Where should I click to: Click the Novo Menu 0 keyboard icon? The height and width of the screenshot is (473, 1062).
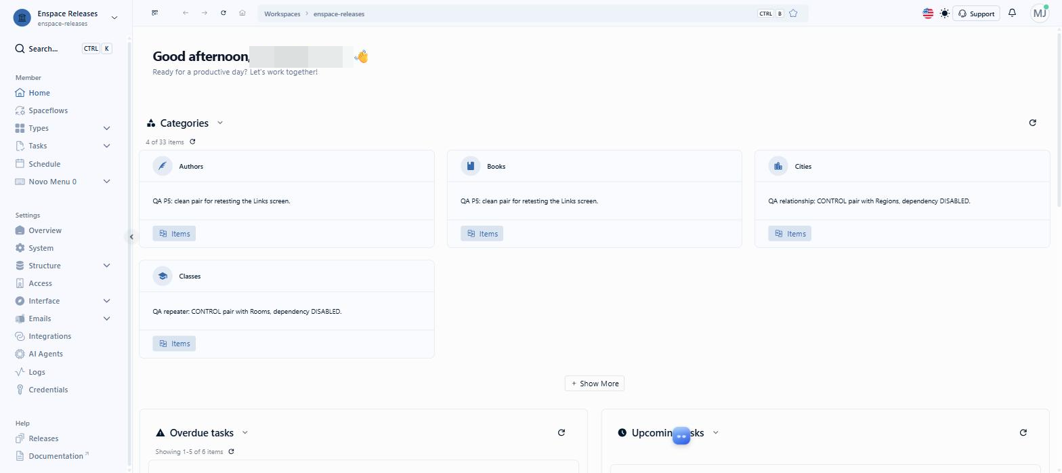pos(20,182)
